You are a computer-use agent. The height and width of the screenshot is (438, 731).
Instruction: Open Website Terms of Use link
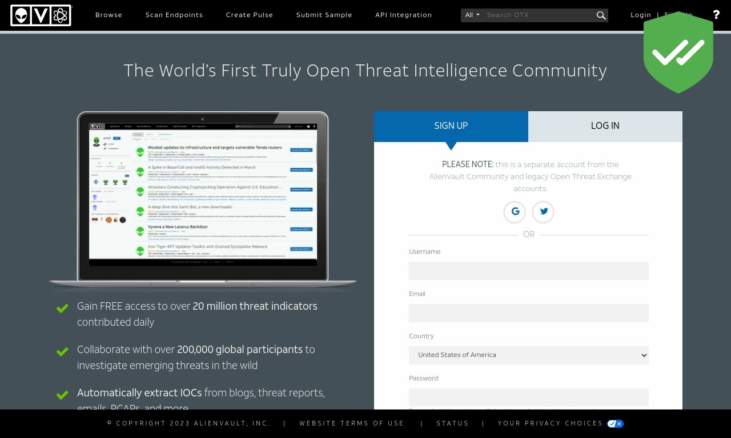352,424
